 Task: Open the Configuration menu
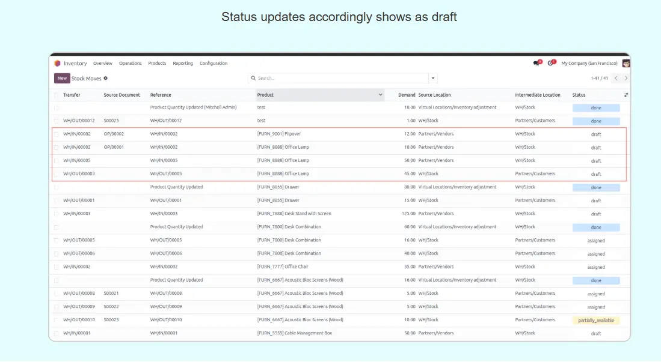tap(214, 63)
